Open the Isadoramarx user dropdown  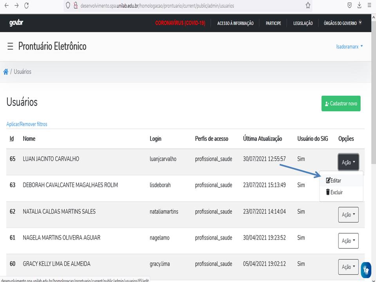[x=349, y=47]
